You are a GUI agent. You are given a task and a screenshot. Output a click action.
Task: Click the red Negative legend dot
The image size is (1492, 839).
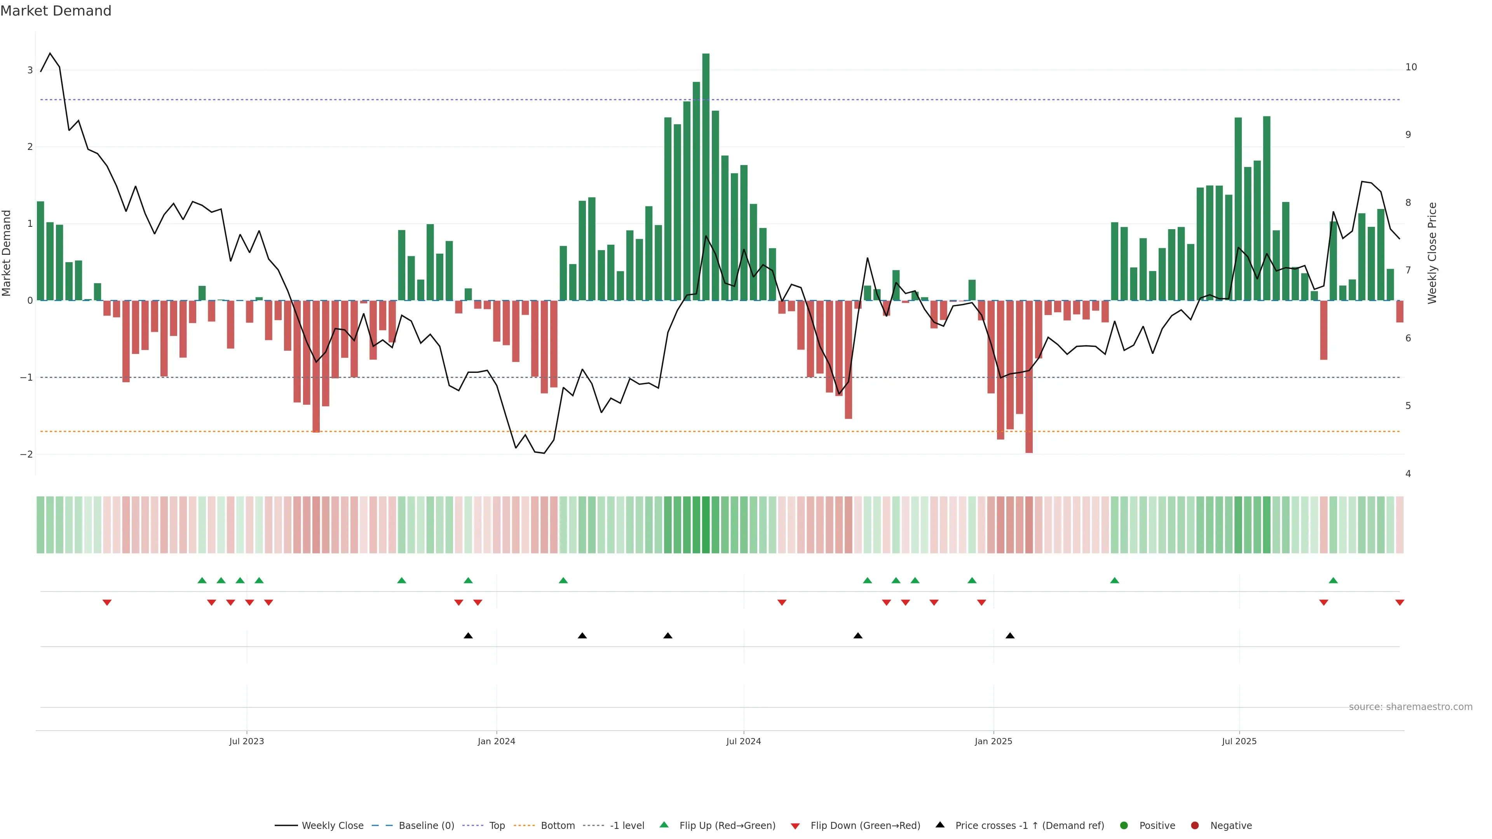click(1194, 825)
